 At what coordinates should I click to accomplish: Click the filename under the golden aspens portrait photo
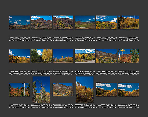[x=85, y=106]
